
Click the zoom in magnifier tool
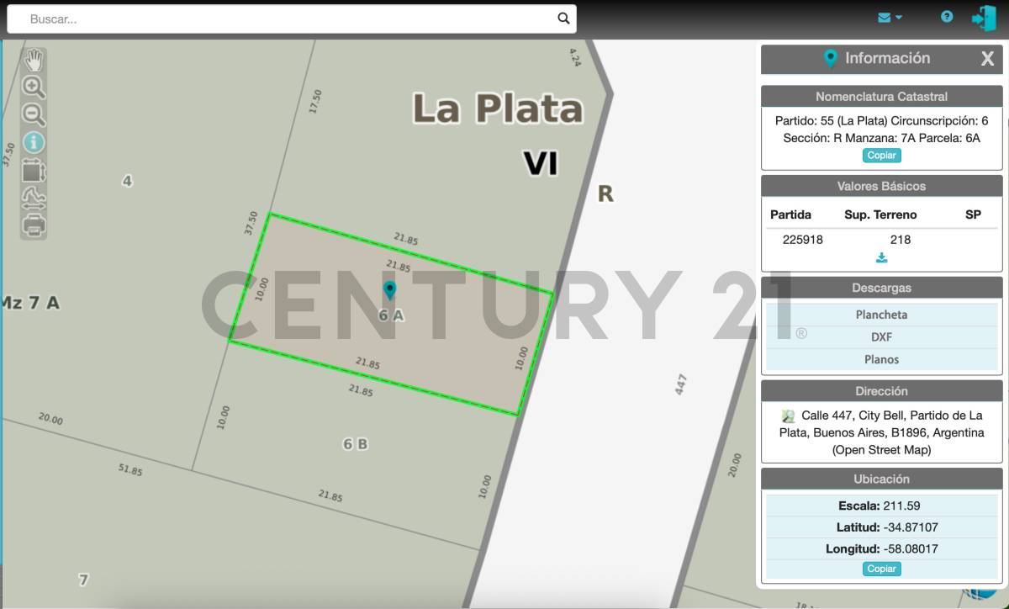point(34,87)
